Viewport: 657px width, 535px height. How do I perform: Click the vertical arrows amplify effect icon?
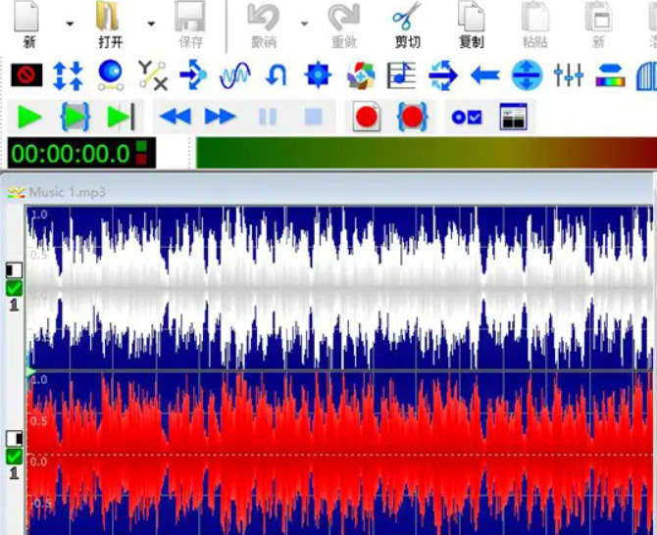68,75
